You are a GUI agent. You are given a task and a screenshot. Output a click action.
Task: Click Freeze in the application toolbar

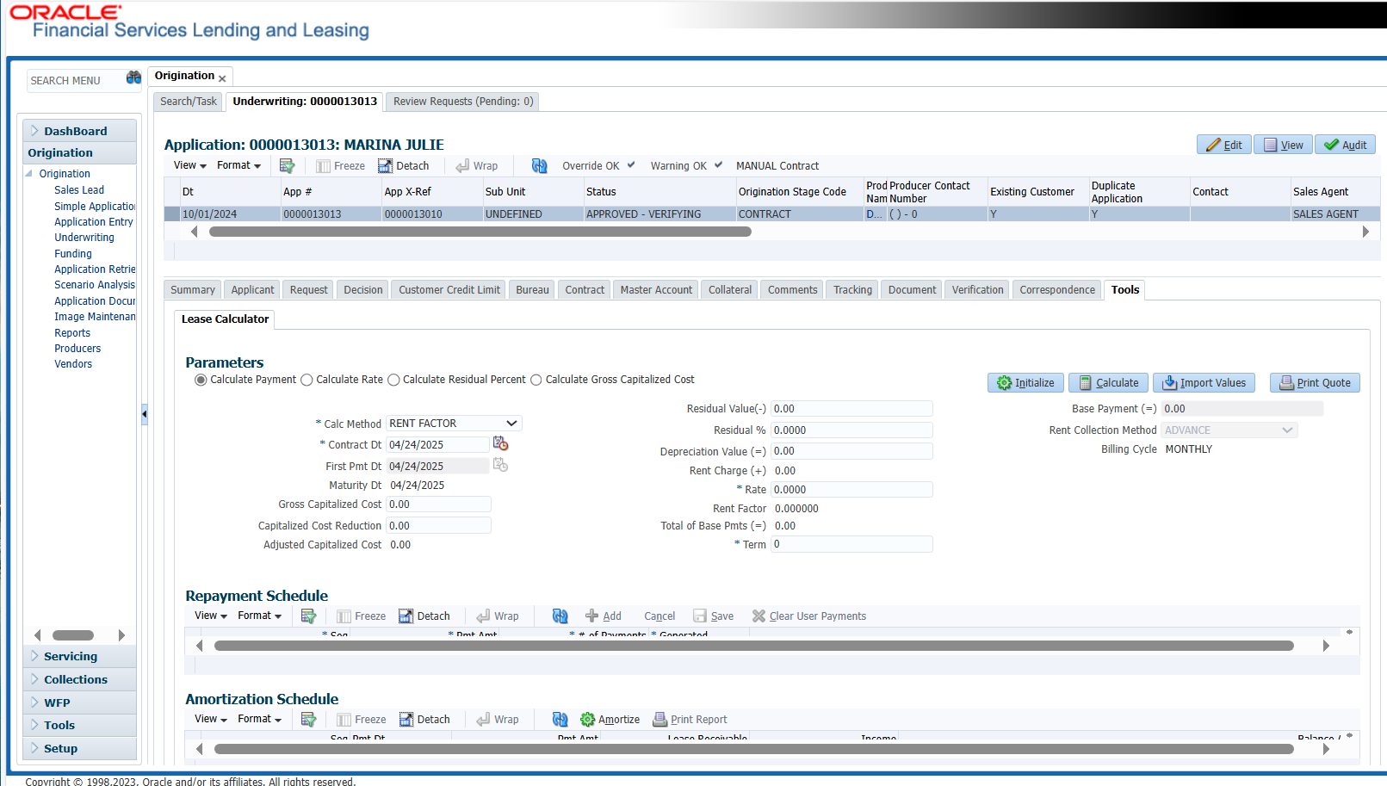[x=341, y=166]
